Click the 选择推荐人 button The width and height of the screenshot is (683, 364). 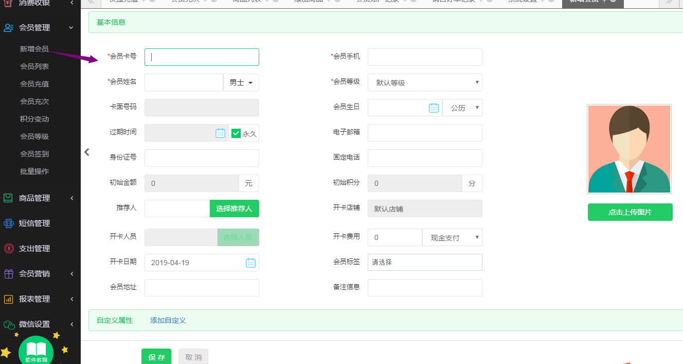[x=234, y=209]
